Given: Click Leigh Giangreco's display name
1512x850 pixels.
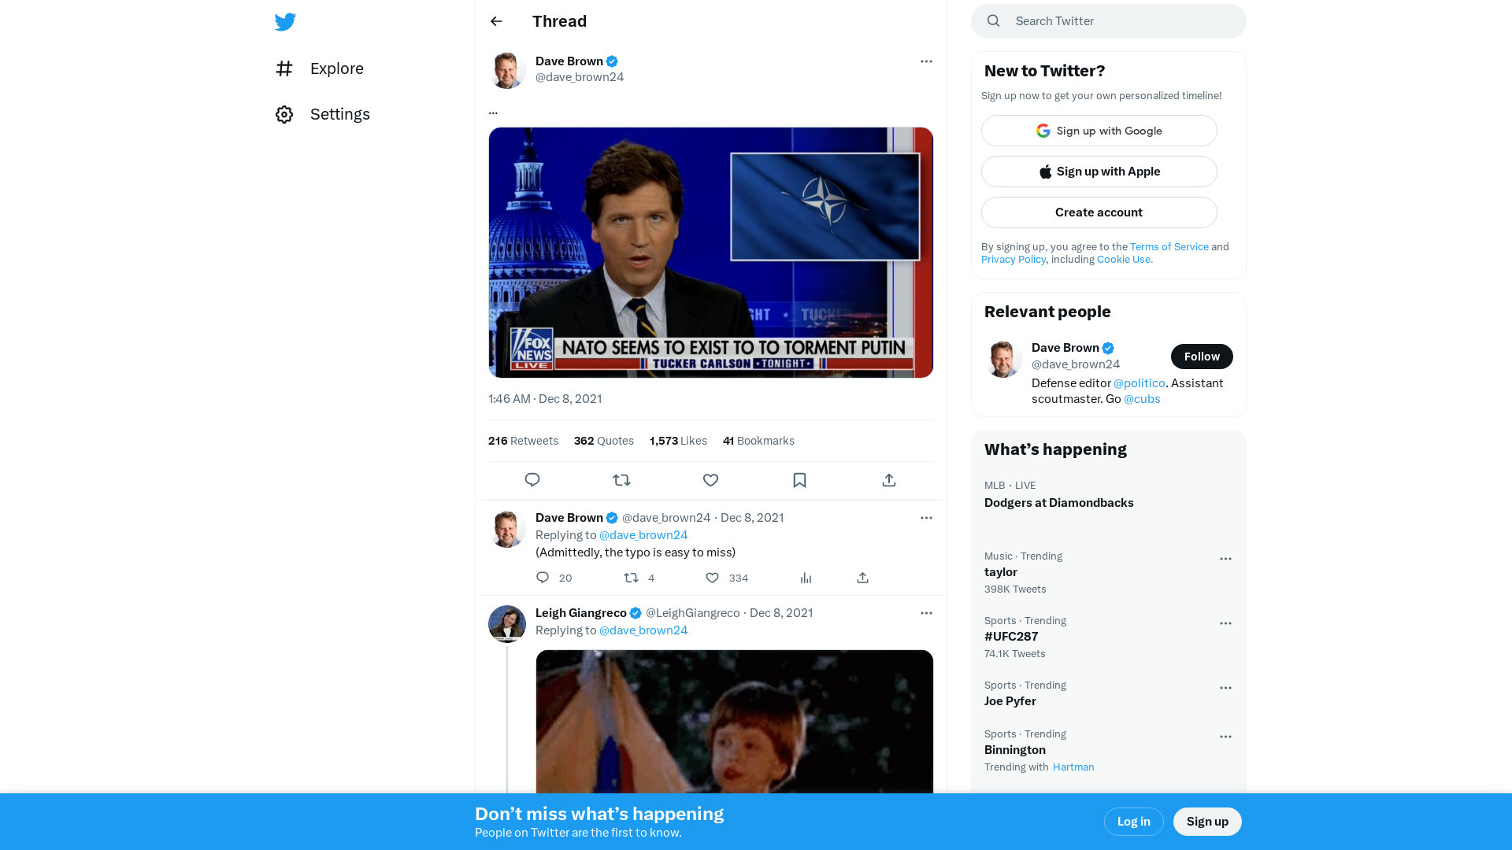Looking at the screenshot, I should (x=581, y=613).
